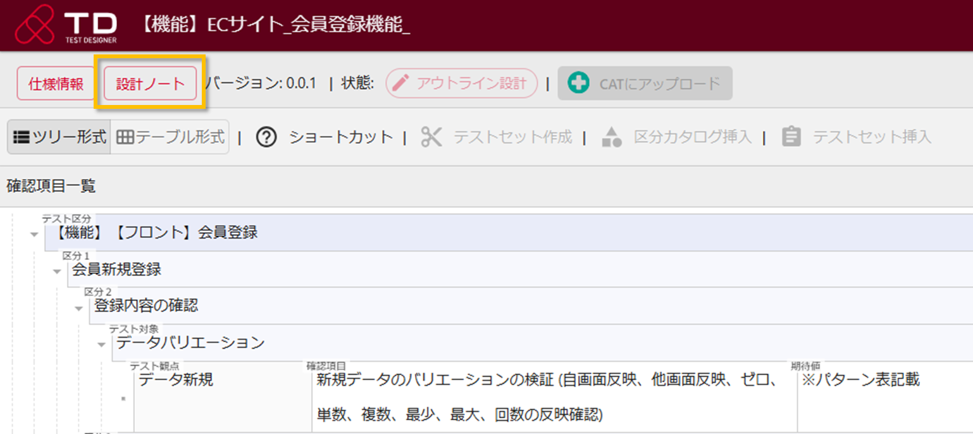The image size is (973, 434).
Task: Open the 設計ノート button
Action: pyautogui.click(x=150, y=84)
